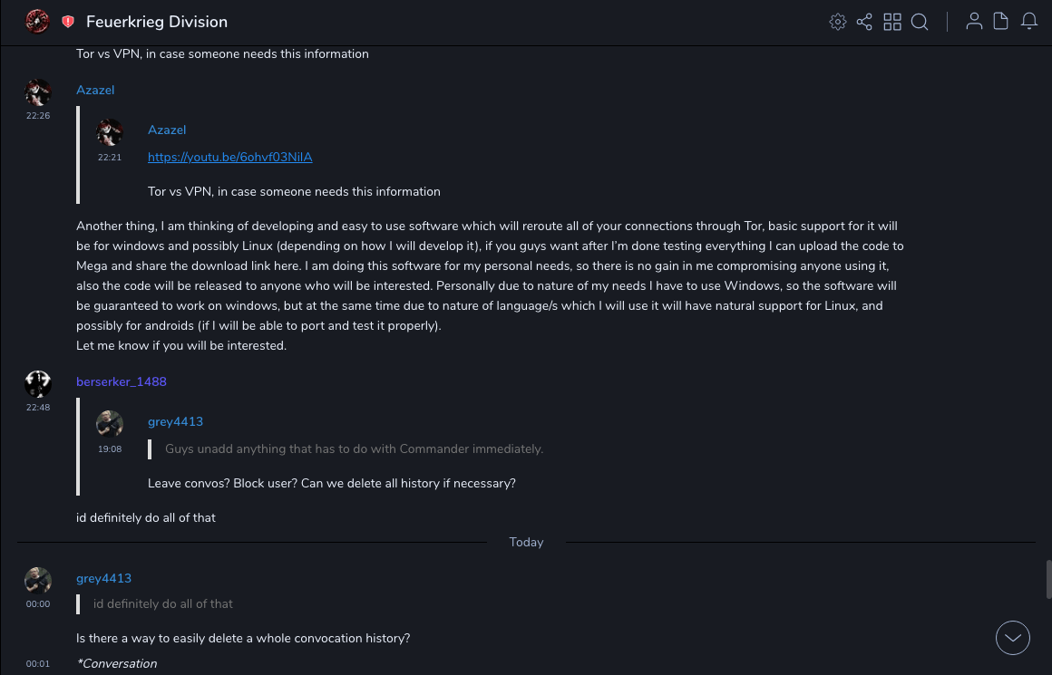Click the share icon in header
This screenshot has height=675, width=1052.
(x=864, y=22)
